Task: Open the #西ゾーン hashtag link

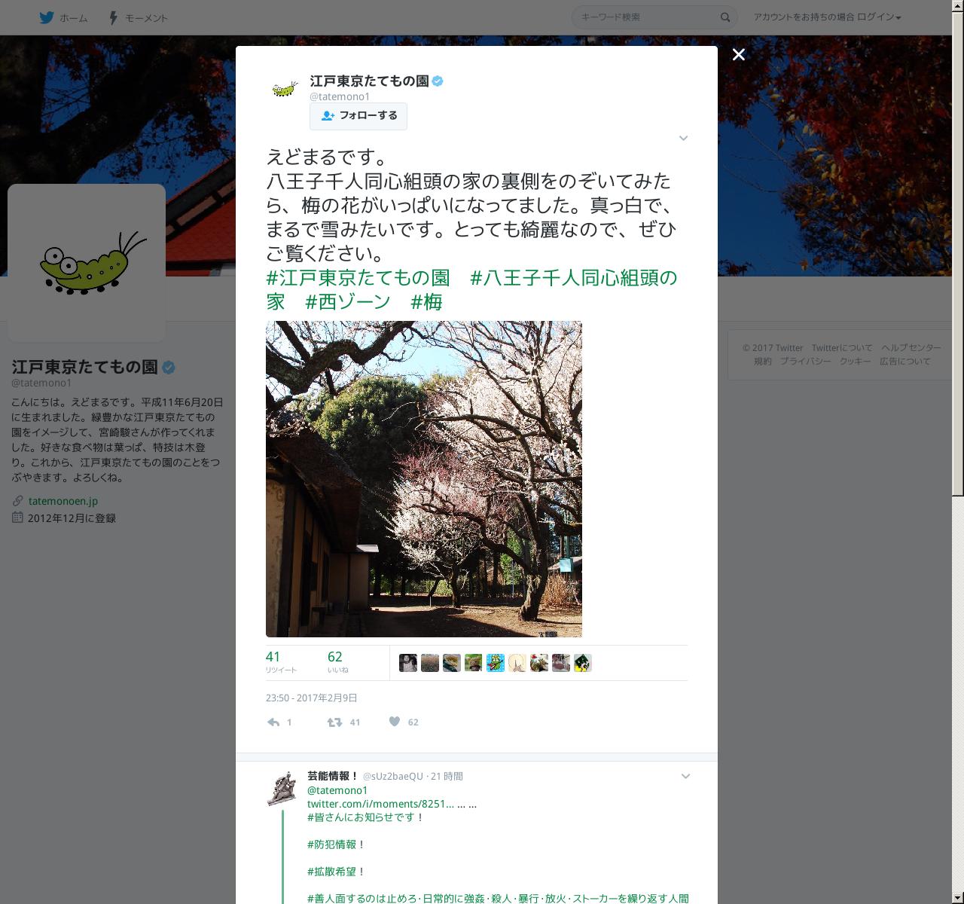Action: [348, 302]
